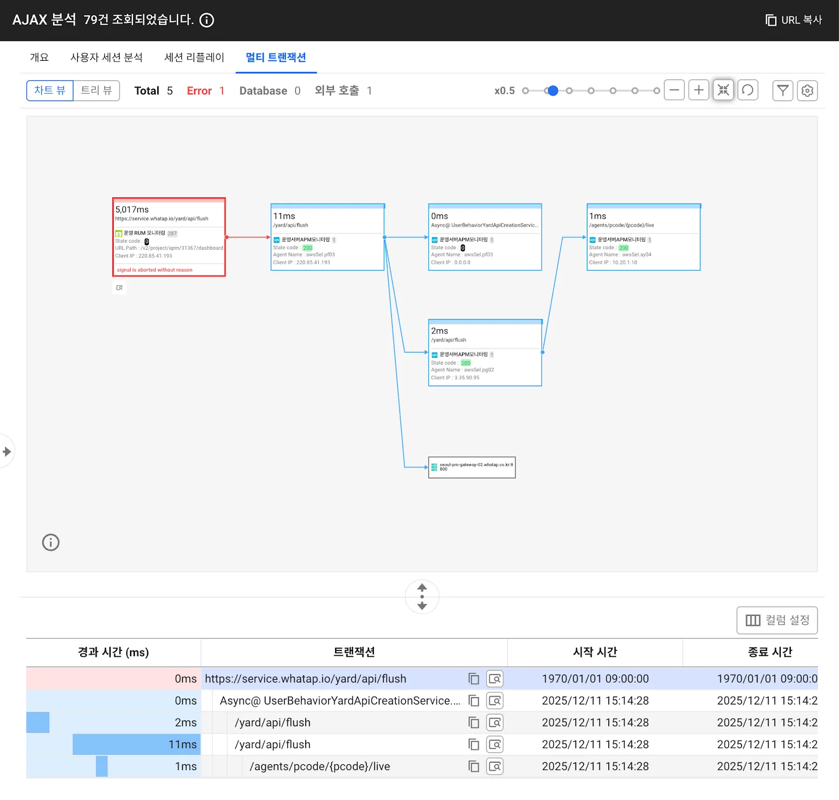
Task: Click the APM icon in the 1ms node
Action: click(593, 240)
